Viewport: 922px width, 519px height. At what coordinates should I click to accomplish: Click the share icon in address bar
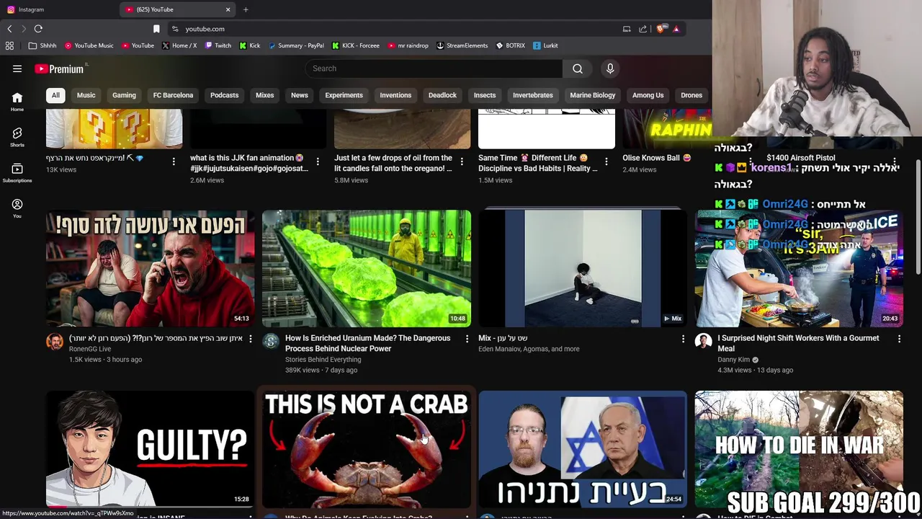point(643,29)
